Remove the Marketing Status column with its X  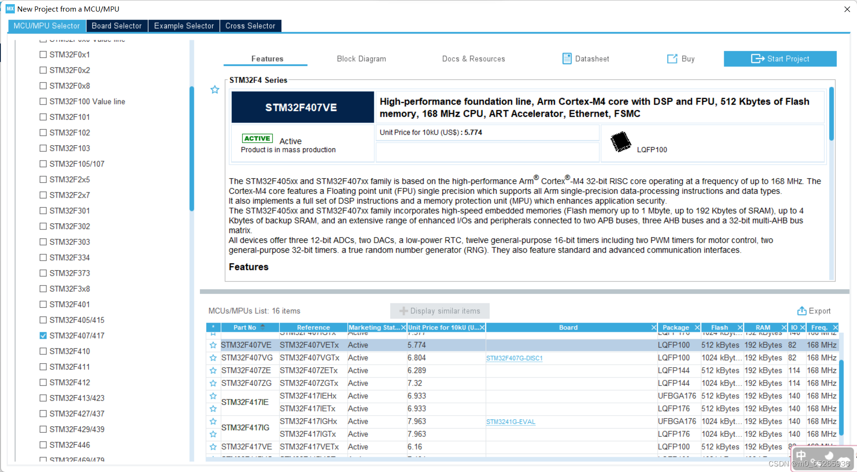tap(403, 328)
